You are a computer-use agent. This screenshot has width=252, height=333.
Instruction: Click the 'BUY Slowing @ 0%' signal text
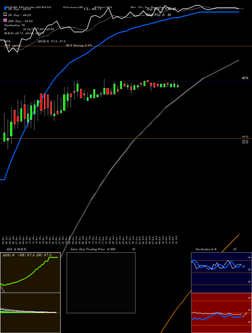79,45
